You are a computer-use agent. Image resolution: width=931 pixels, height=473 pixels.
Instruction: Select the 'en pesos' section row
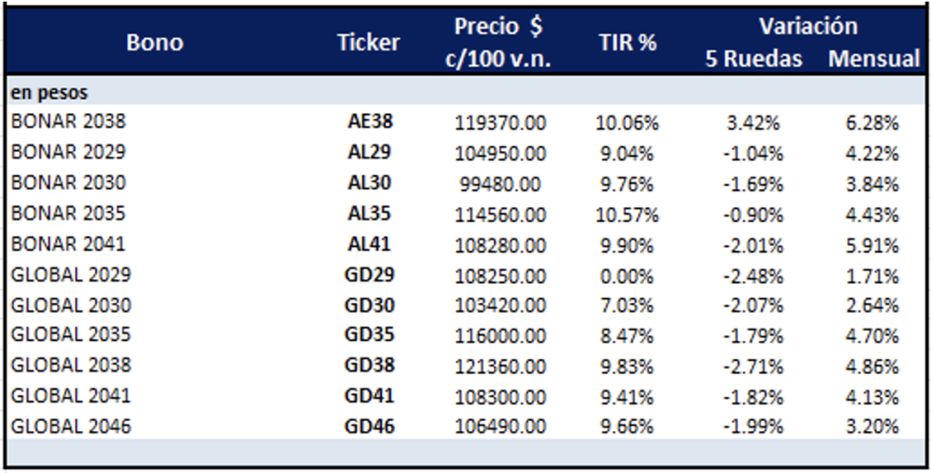click(49, 93)
